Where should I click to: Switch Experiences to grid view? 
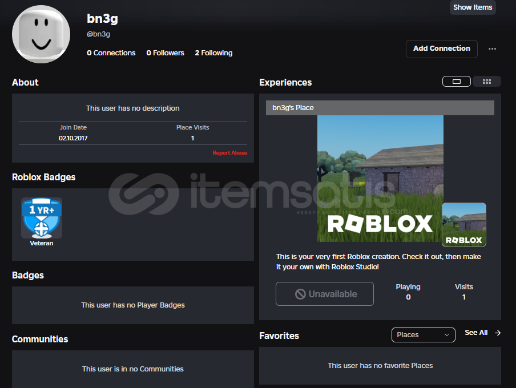point(487,81)
